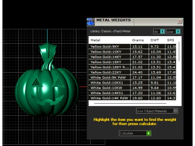Click the 17.57 grams cell
Viewport: 195px width, 146px height.
[140, 57]
